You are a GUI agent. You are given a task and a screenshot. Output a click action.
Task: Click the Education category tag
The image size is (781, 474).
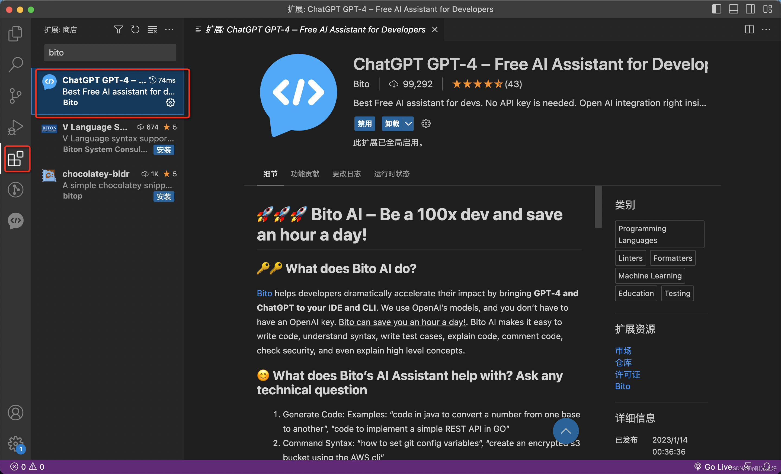pyautogui.click(x=636, y=294)
